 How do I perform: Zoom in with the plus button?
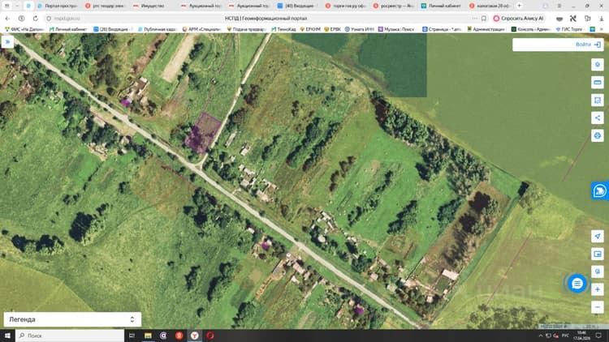[x=598, y=289]
